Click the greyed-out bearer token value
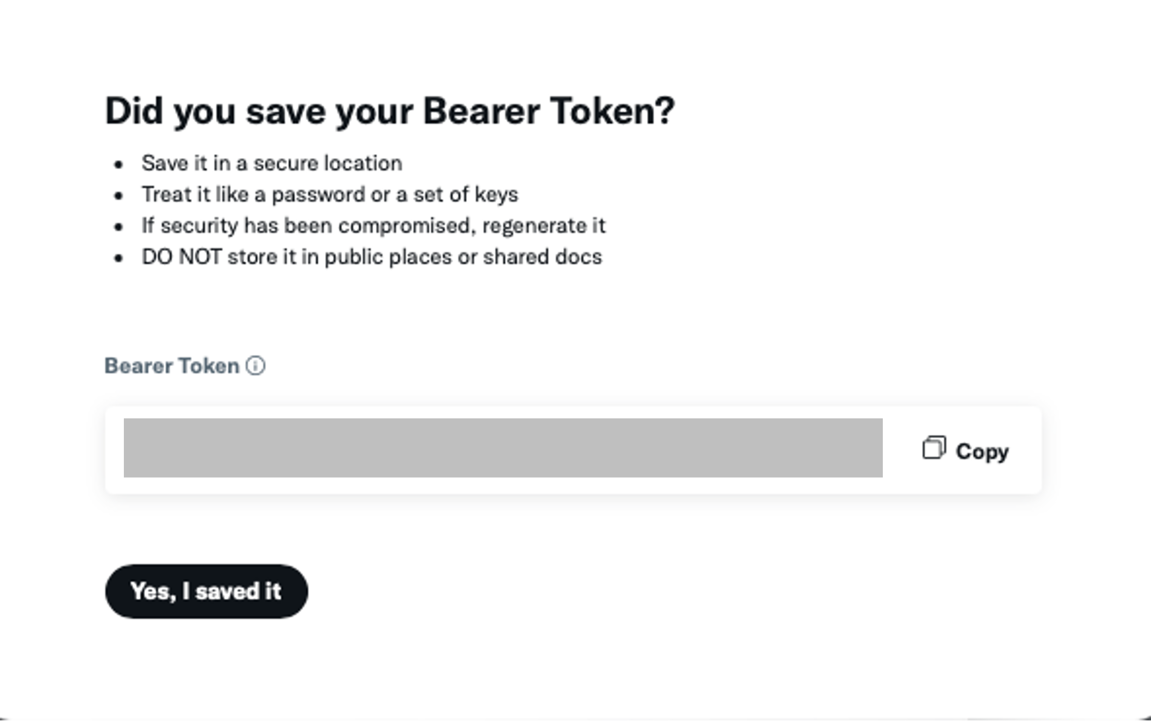Viewport: 1151px width, 721px height. pyautogui.click(x=503, y=448)
